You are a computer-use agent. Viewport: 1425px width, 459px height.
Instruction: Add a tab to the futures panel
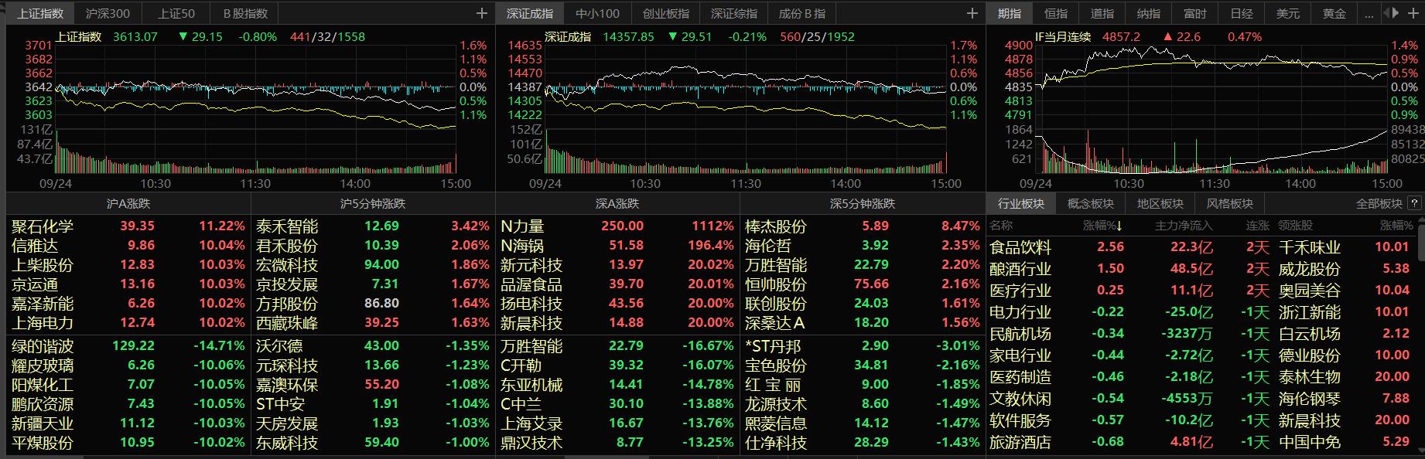(1413, 13)
